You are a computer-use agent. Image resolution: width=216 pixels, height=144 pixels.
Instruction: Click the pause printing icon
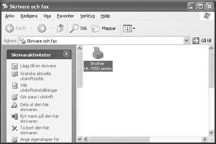15,97
